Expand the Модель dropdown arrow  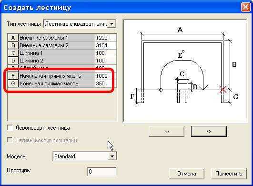112,156
